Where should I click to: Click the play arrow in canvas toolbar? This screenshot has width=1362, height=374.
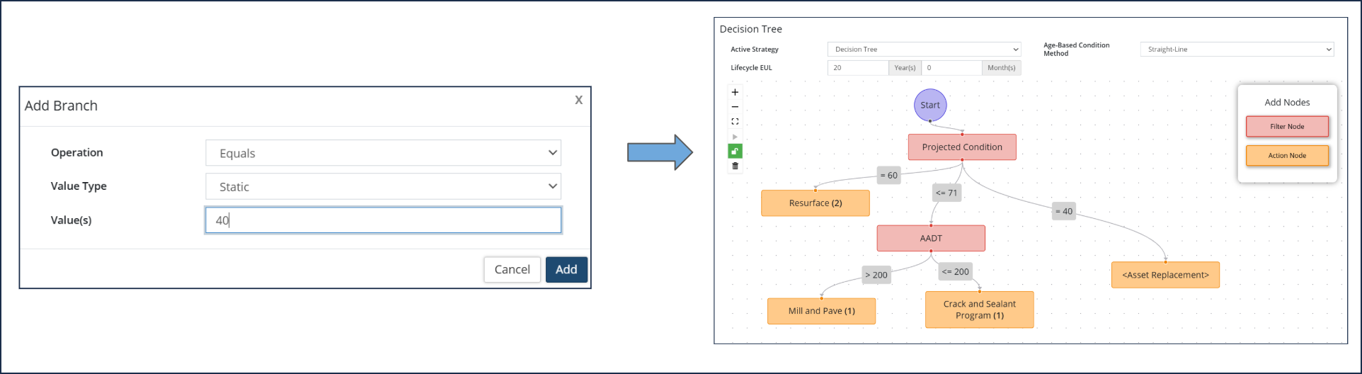(x=735, y=137)
